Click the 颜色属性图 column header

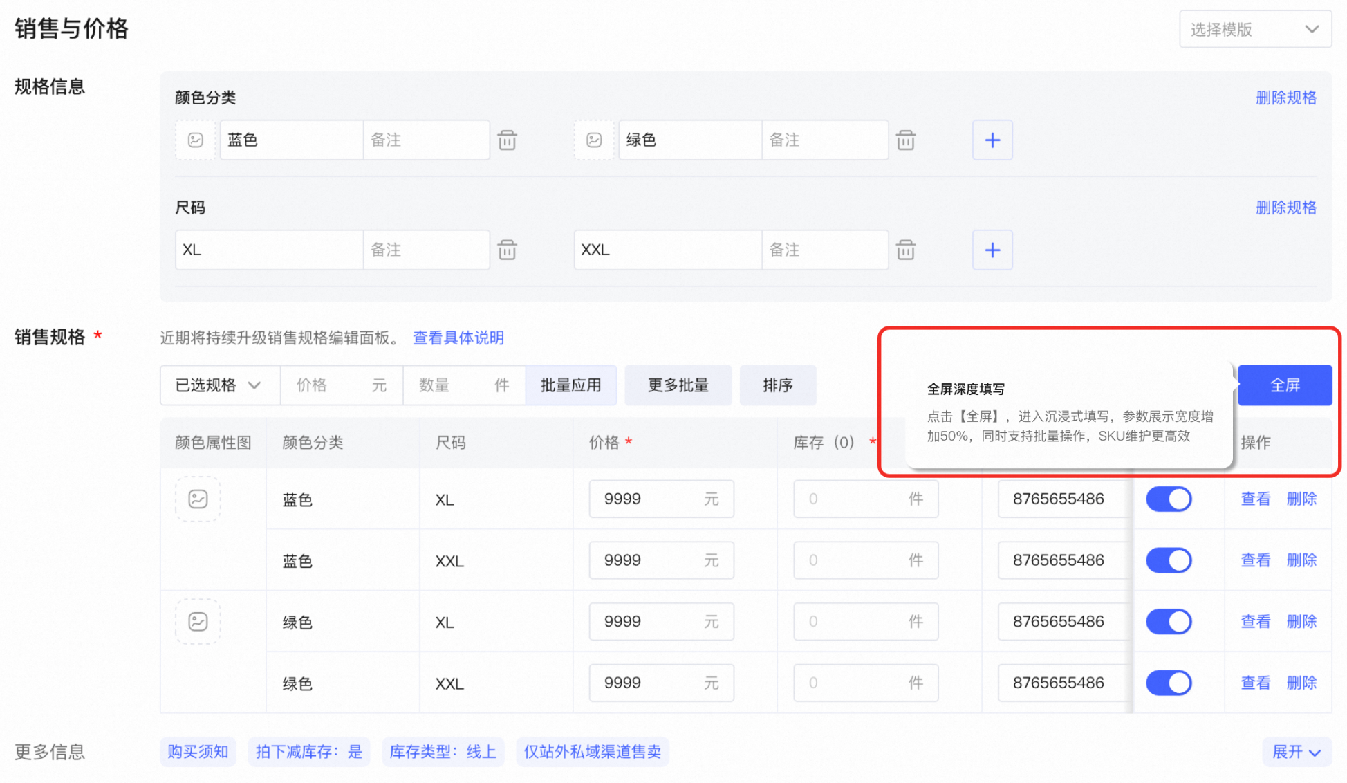(213, 443)
